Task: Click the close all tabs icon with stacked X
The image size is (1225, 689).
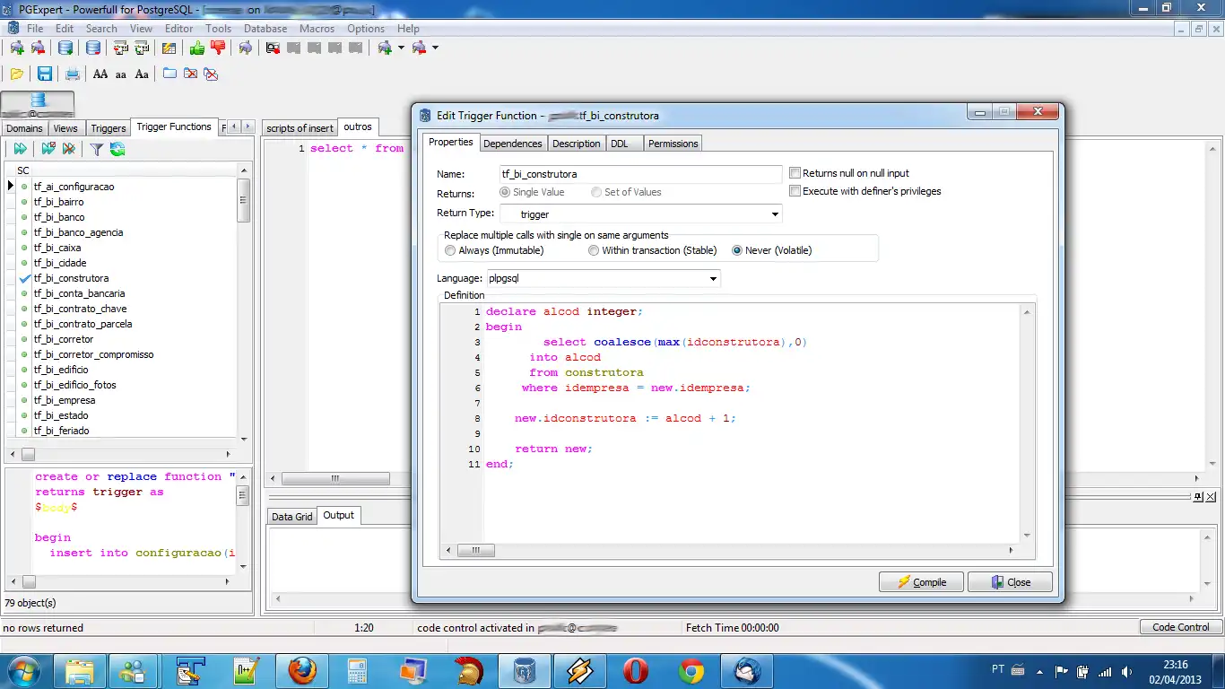Action: 211,74
